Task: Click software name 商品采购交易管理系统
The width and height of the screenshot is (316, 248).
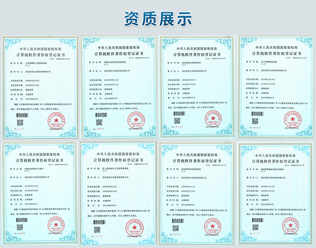Action: 191,63
